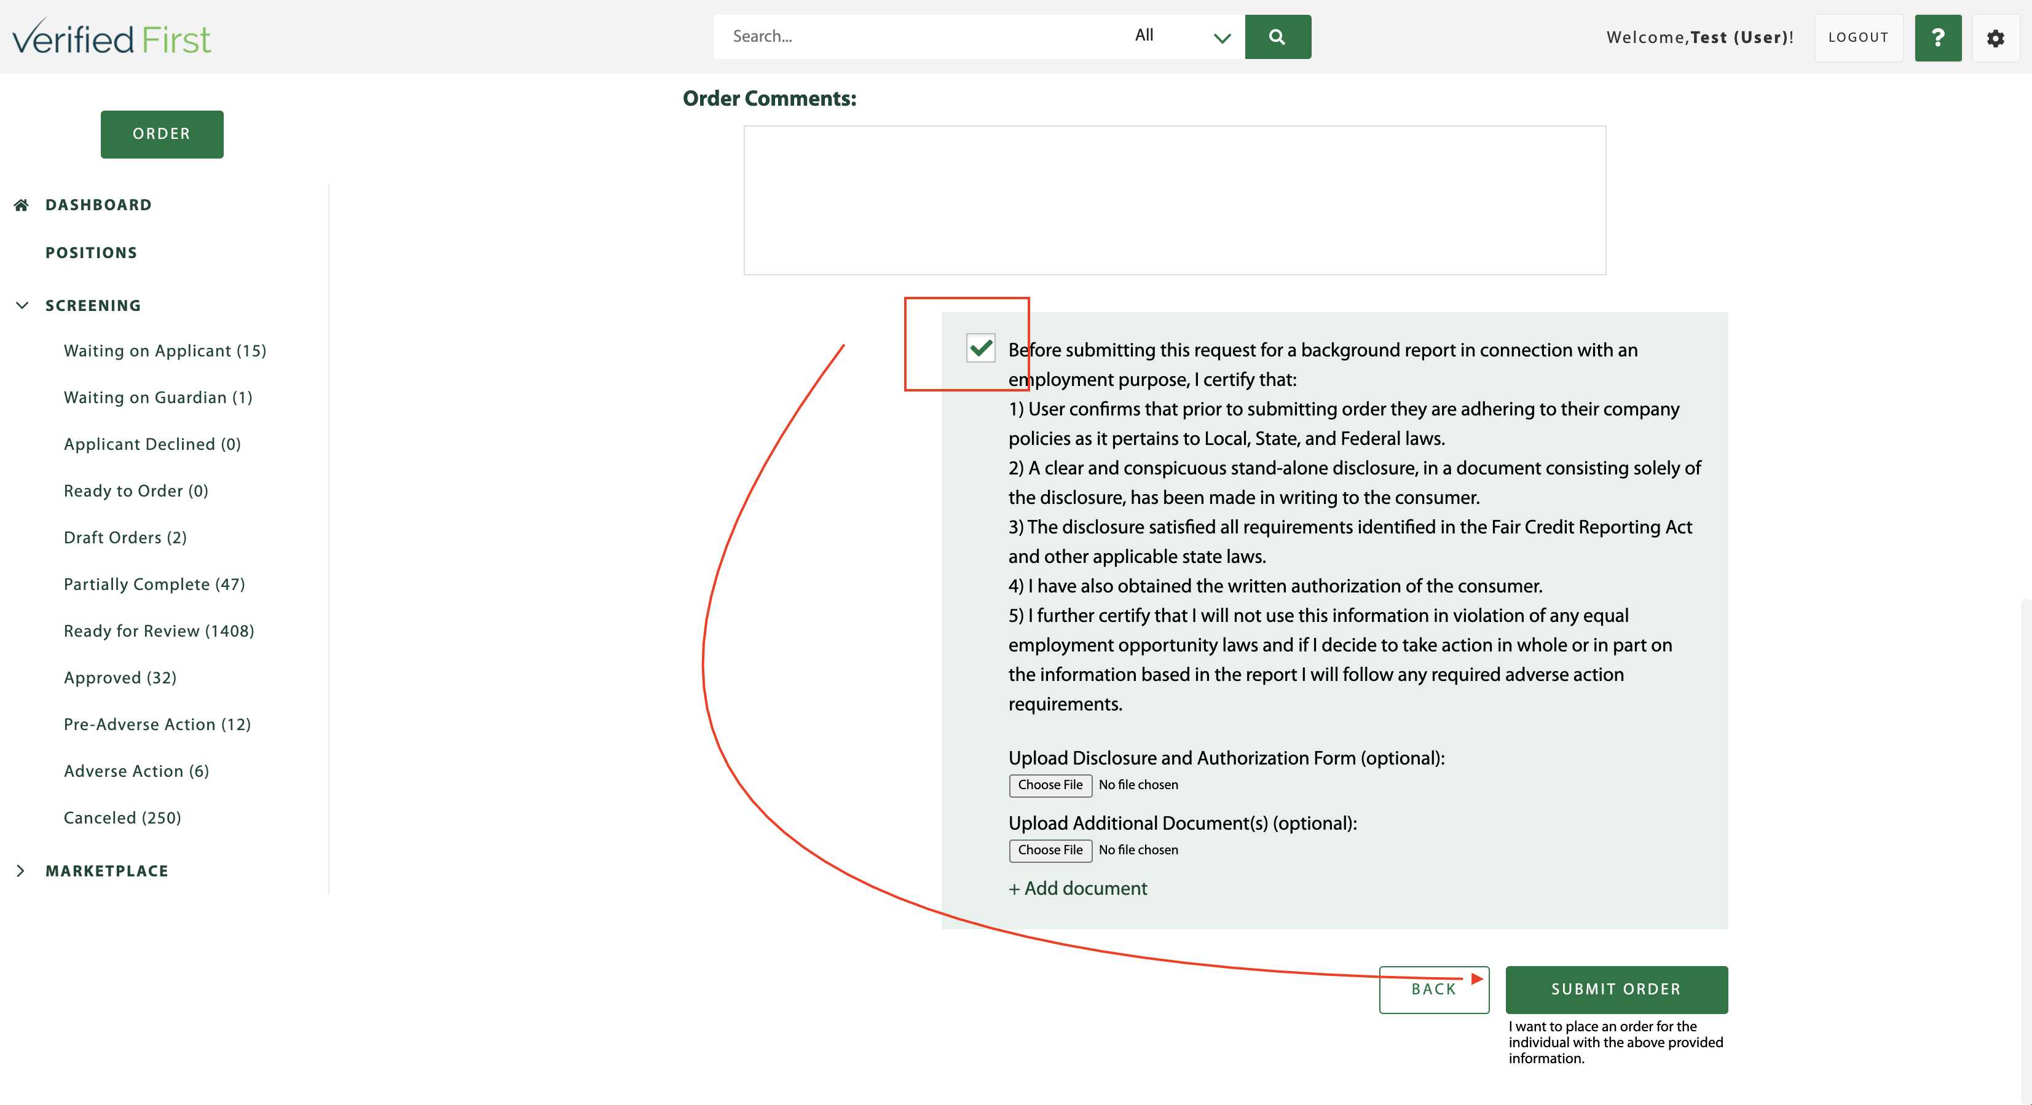Open Partially Complete (47) orders
Viewport: 2032px width, 1105px height.
(x=155, y=584)
